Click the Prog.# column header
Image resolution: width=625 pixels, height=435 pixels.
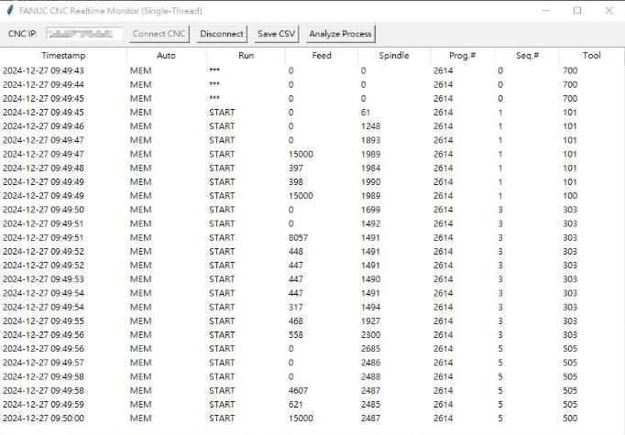pyautogui.click(x=462, y=56)
